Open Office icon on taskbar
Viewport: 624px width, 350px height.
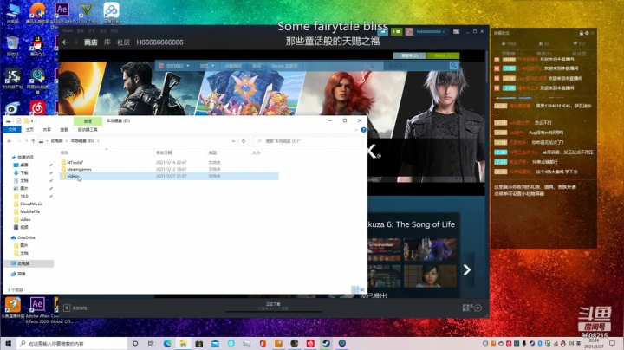(x=263, y=343)
